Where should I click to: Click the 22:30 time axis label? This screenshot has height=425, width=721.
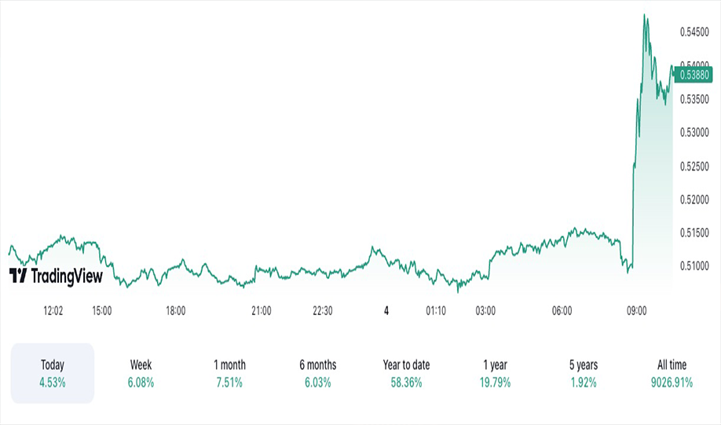click(322, 311)
